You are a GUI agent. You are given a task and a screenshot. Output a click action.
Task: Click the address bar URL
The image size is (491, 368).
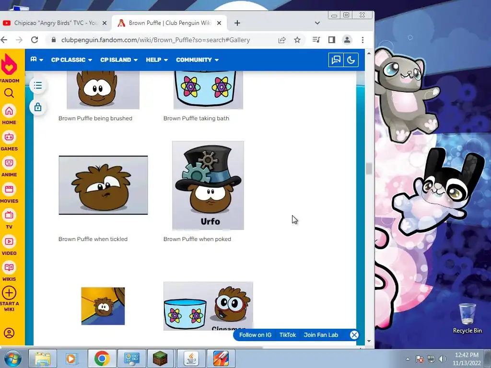point(155,40)
